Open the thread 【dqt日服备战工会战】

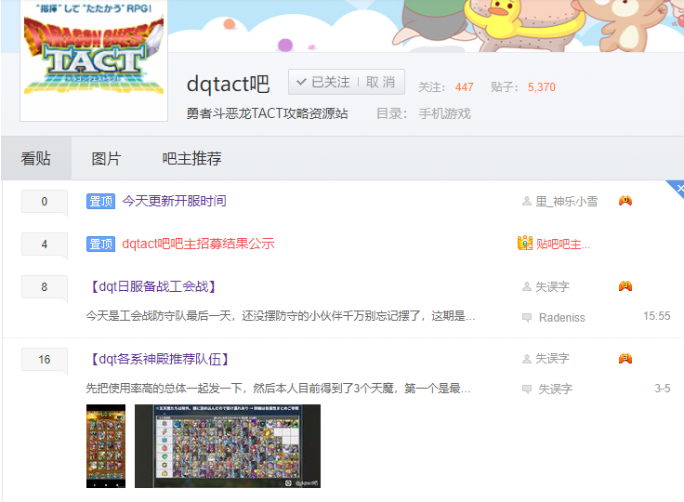click(153, 286)
